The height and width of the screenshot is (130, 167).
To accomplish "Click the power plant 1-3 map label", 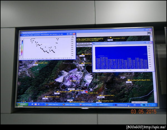I will [75, 81].
